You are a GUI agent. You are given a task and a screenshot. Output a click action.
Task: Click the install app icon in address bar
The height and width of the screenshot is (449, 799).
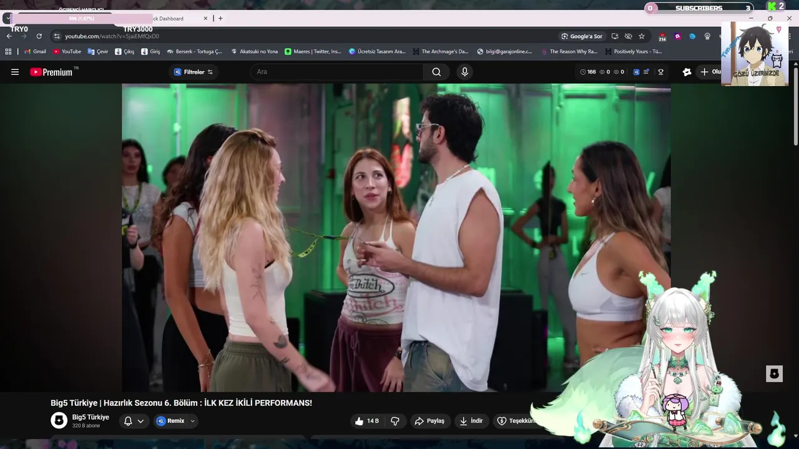tap(615, 36)
